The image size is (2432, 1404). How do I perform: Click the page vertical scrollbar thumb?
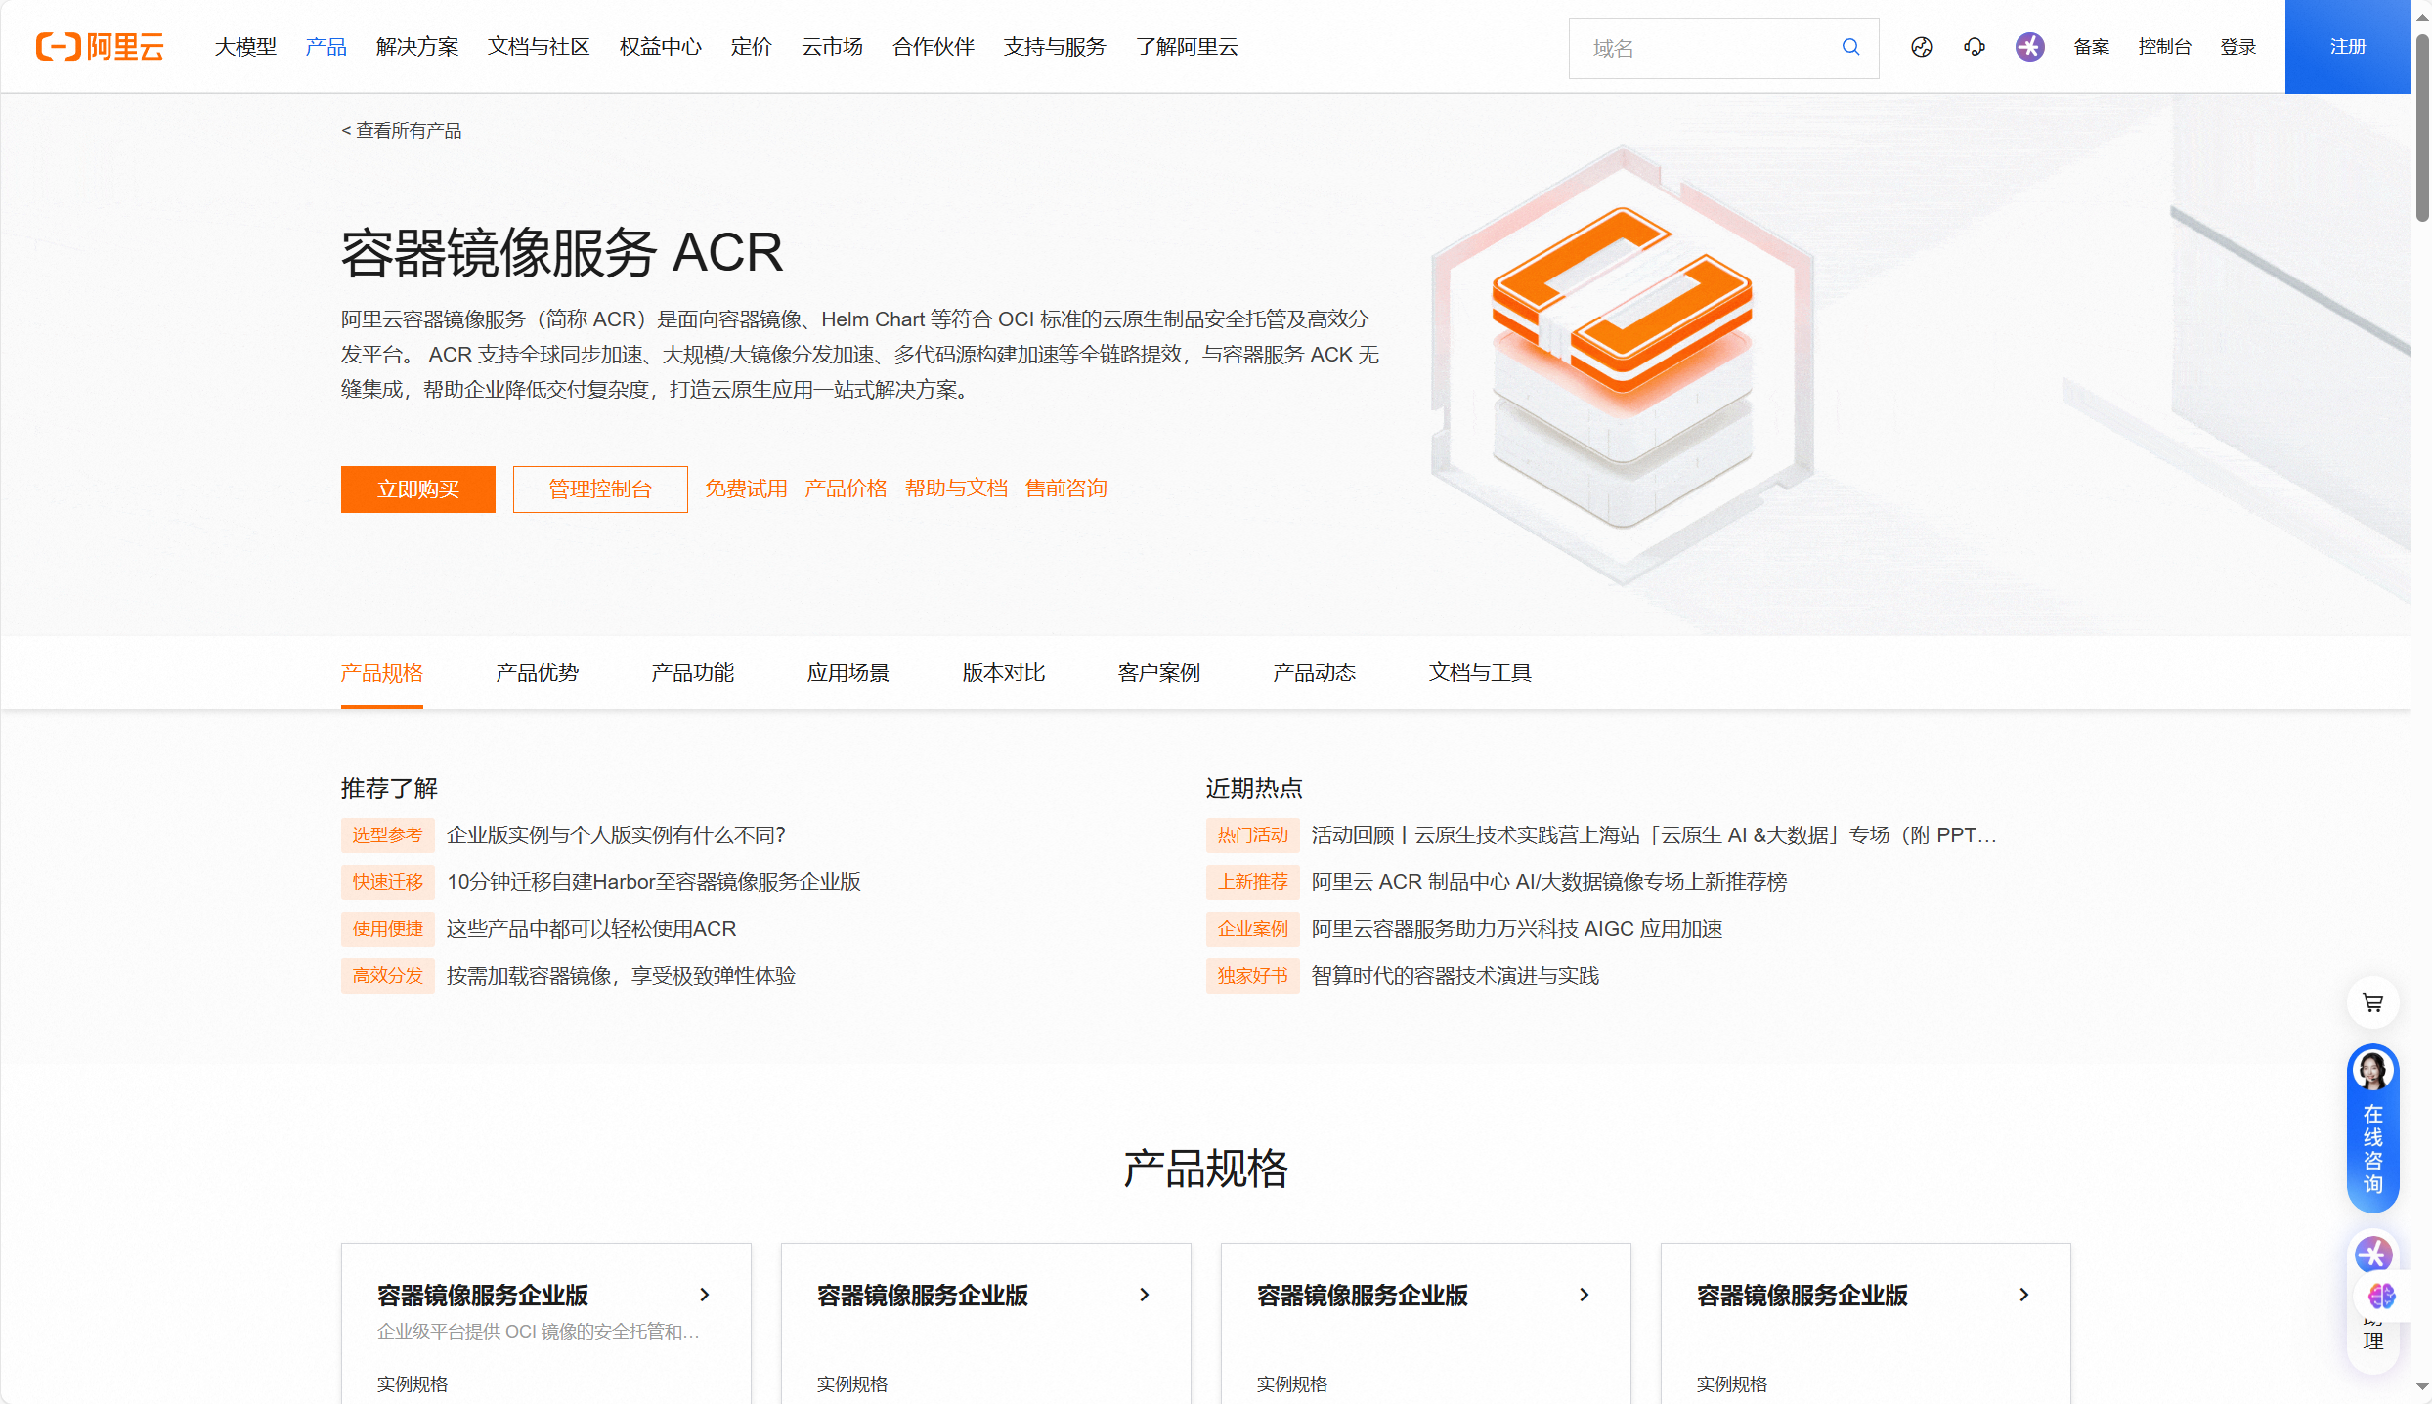(2422, 127)
